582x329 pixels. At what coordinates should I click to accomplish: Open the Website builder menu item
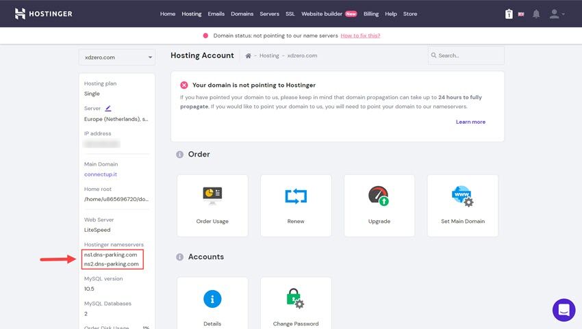click(322, 14)
